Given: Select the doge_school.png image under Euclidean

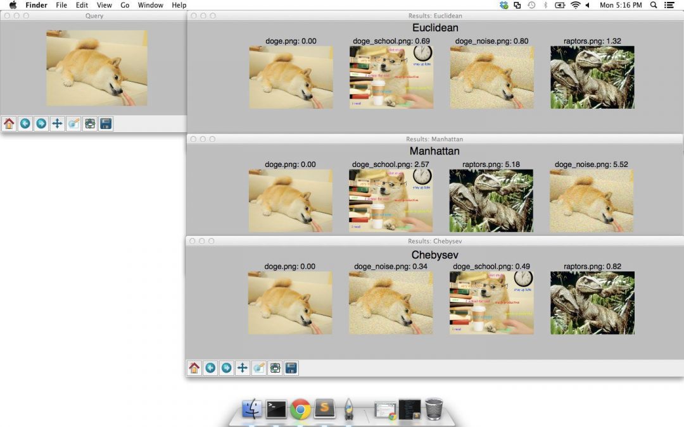Looking at the screenshot, I should pyautogui.click(x=391, y=78).
